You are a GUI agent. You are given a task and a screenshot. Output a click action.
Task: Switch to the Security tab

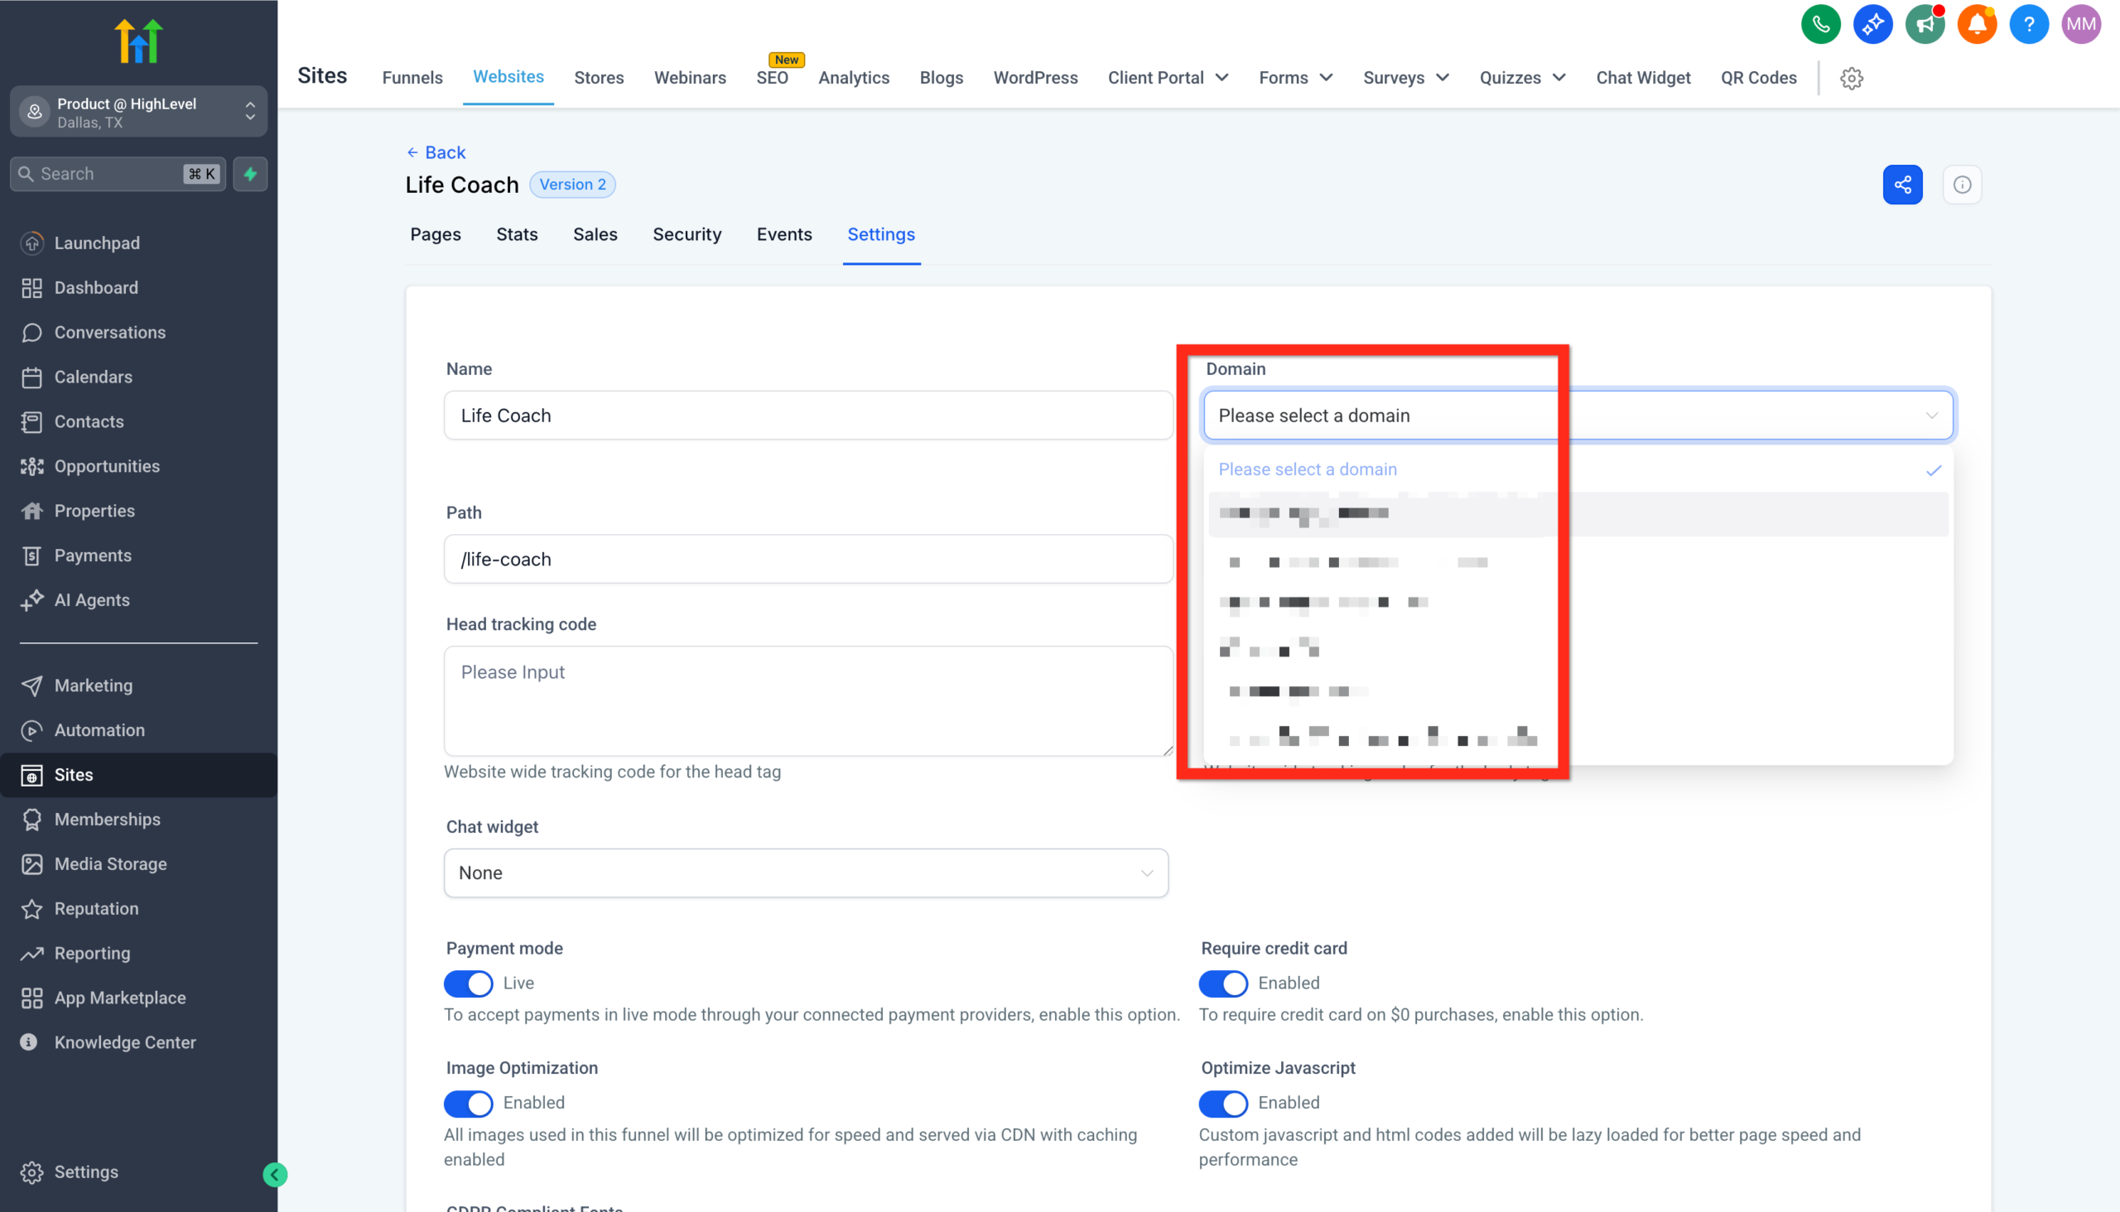coord(687,234)
